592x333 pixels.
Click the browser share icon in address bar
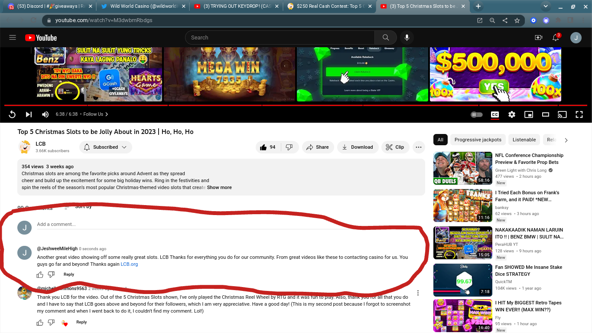tap(505, 20)
